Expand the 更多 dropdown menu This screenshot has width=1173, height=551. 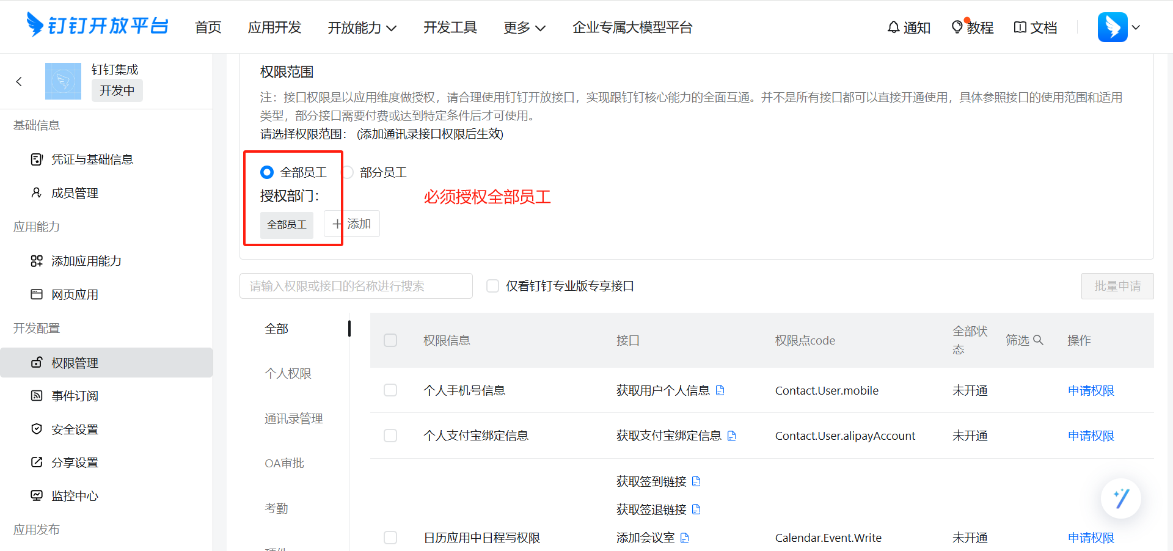pyautogui.click(x=525, y=27)
